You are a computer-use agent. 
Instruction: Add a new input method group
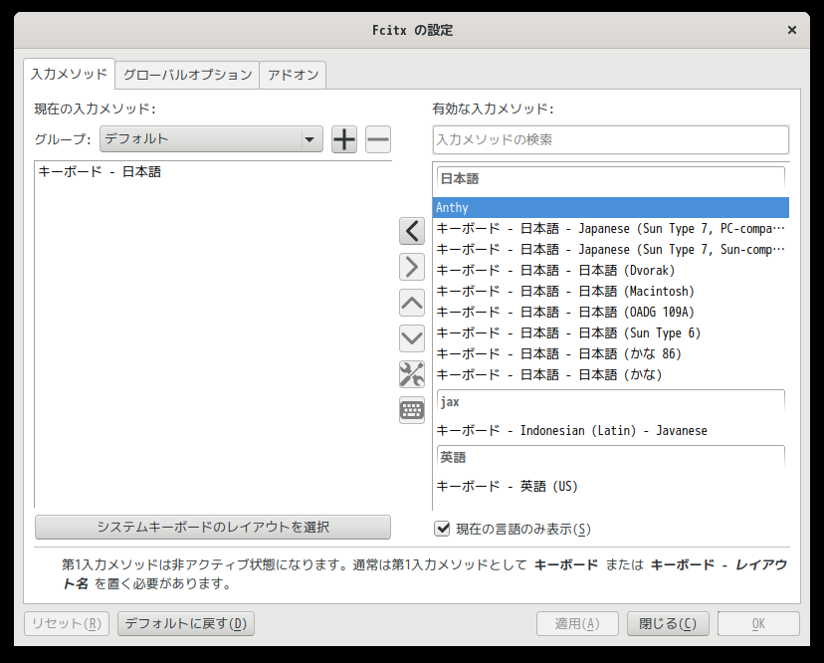click(344, 139)
